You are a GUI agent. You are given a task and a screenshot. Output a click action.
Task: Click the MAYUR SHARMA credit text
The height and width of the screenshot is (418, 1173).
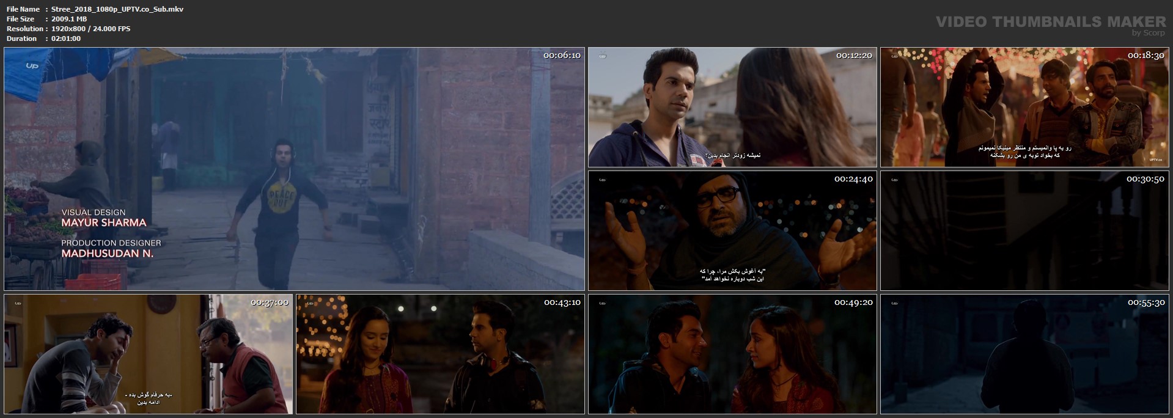point(104,223)
